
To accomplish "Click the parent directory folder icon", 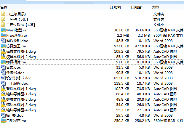I will click(x=3, y=14).
